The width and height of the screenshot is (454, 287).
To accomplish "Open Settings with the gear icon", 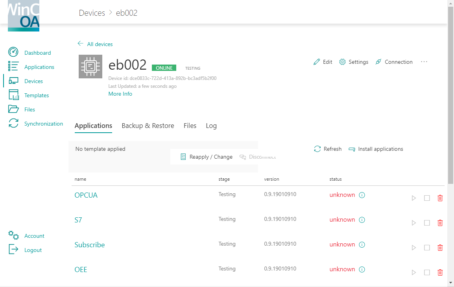I will click(x=342, y=62).
